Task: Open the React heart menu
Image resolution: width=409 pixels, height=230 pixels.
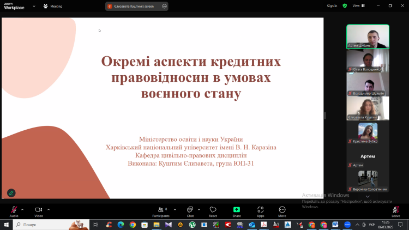Action: coord(213,211)
